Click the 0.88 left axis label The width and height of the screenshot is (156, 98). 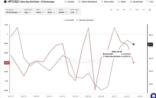pyautogui.click(x=6, y=90)
